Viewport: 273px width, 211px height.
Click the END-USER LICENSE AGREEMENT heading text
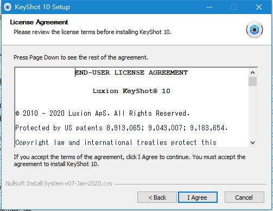[131, 72]
